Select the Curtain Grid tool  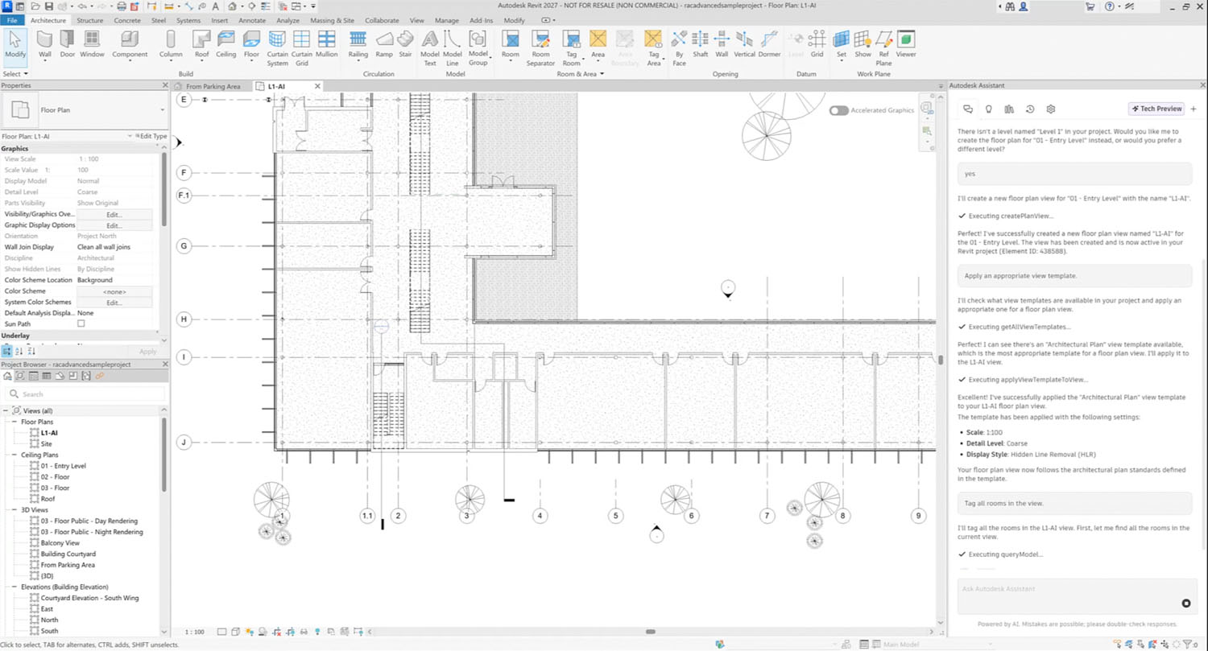click(302, 48)
